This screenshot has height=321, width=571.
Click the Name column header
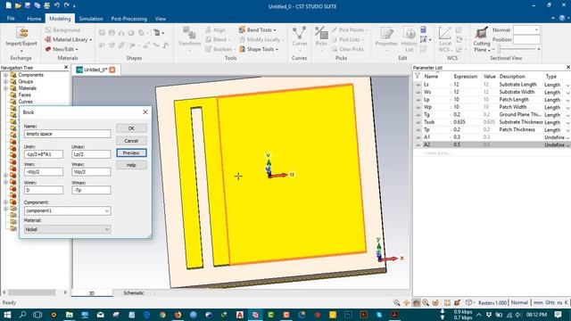click(431, 77)
